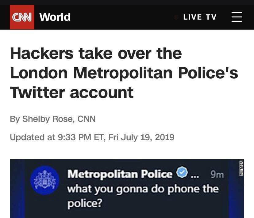Open the hamburger navigation menu
Image resolution: width=254 pixels, height=218 pixels.
pos(237,17)
